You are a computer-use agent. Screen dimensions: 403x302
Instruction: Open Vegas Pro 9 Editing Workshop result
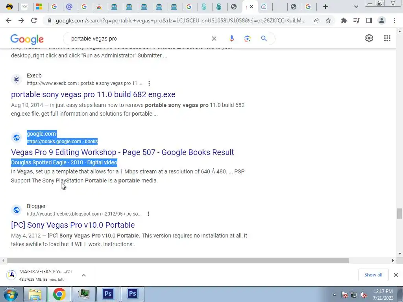click(x=122, y=152)
